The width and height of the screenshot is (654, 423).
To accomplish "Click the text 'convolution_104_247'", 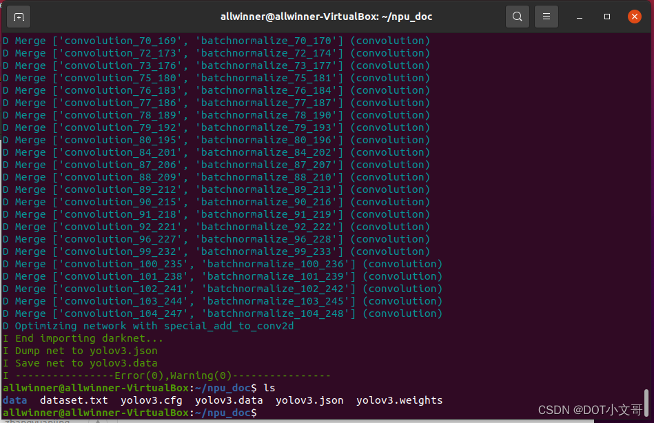I will [x=123, y=313].
